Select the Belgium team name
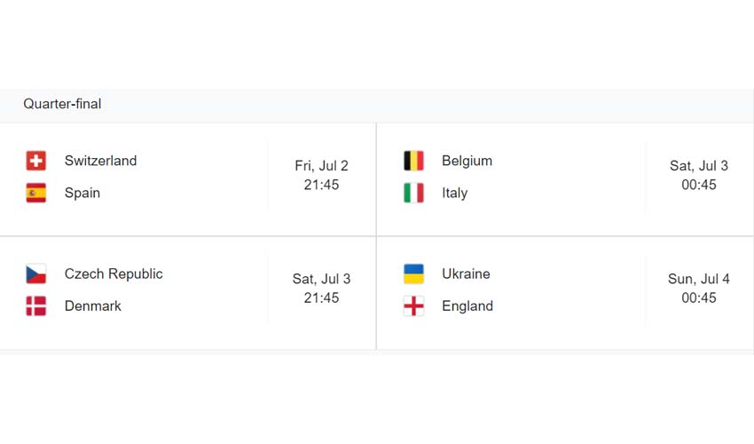The width and height of the screenshot is (754, 444). (467, 161)
